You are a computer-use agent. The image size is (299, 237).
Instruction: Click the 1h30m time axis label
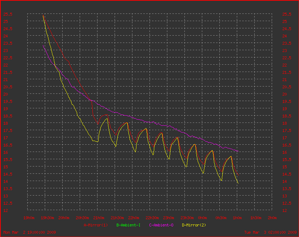tap(256, 218)
